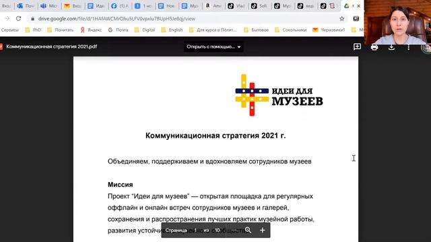Switch to the 'Иде' Google Docs tab

click(x=96, y=6)
